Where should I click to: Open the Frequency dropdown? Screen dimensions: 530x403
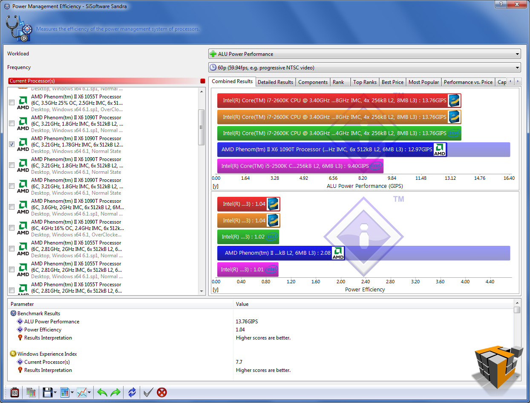[x=518, y=68]
